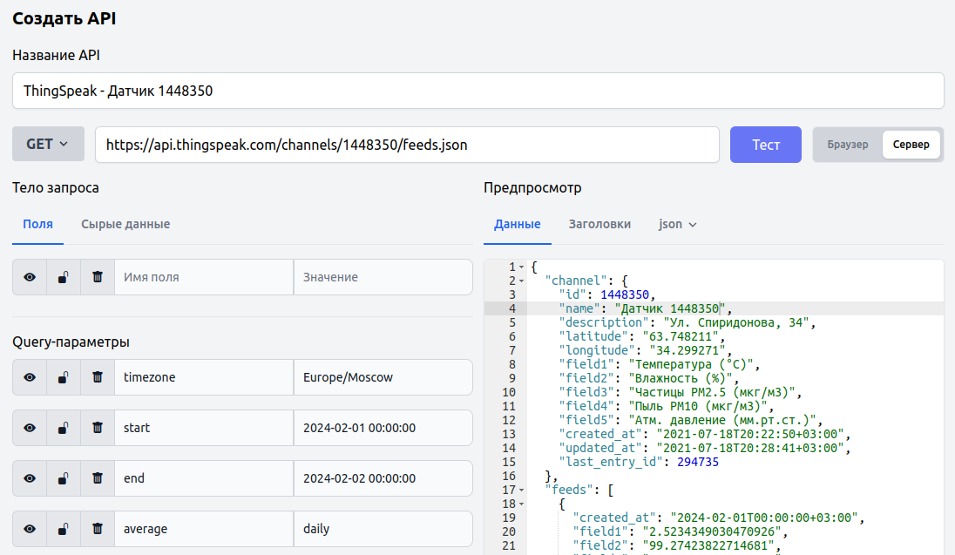The height and width of the screenshot is (555, 955).
Task: Click lock icon on average parameter
Action: [64, 529]
